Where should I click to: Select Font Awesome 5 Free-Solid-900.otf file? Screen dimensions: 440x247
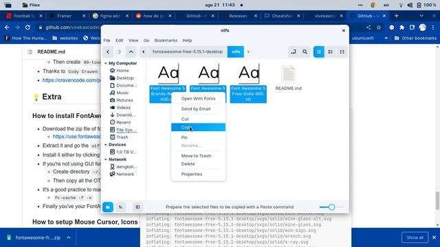click(248, 82)
